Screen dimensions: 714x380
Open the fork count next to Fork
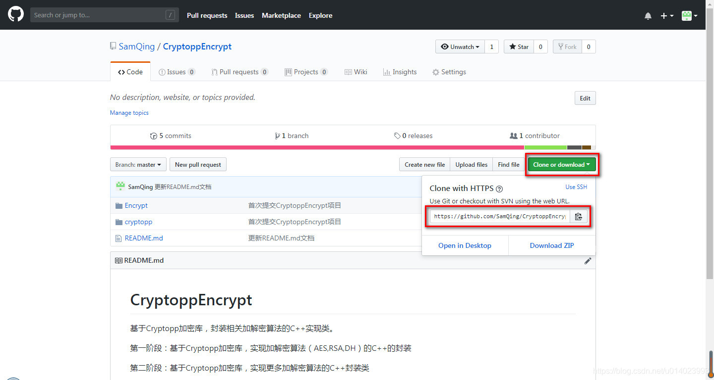tap(589, 47)
